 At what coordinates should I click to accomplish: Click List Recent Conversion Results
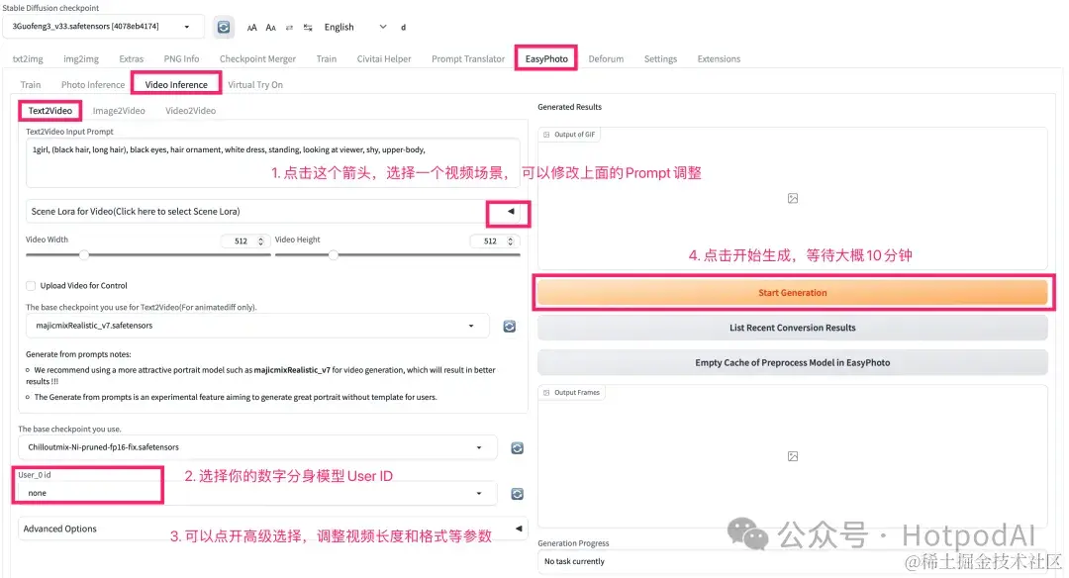point(792,328)
